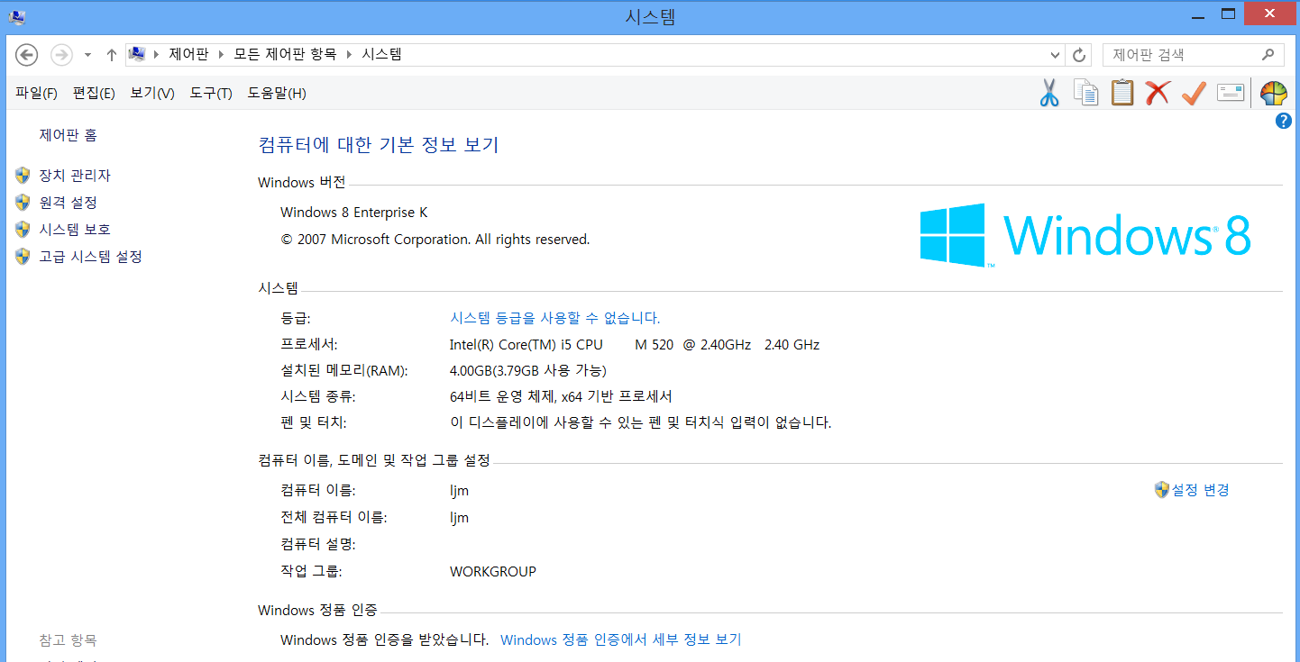Image resolution: width=1300 pixels, height=662 pixels.
Task: Open the 도구(T) menu
Action: click(x=211, y=93)
